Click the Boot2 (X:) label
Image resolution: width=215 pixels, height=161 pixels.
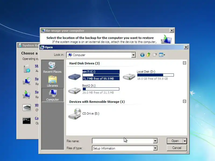[x=89, y=86]
